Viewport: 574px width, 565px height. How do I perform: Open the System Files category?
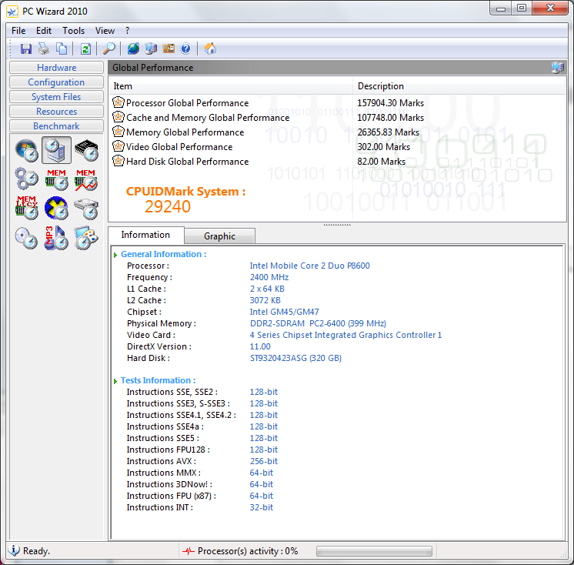click(x=57, y=97)
